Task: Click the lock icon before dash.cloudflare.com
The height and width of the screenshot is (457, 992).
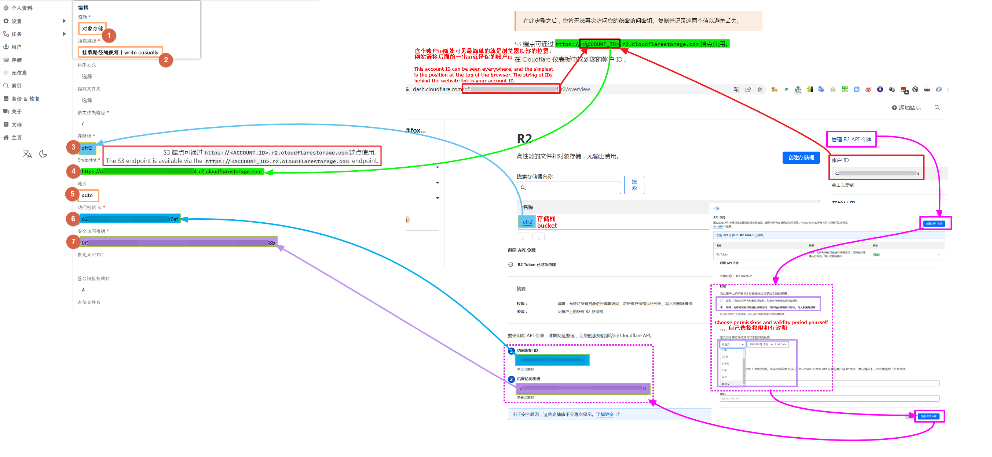Action: (408, 89)
